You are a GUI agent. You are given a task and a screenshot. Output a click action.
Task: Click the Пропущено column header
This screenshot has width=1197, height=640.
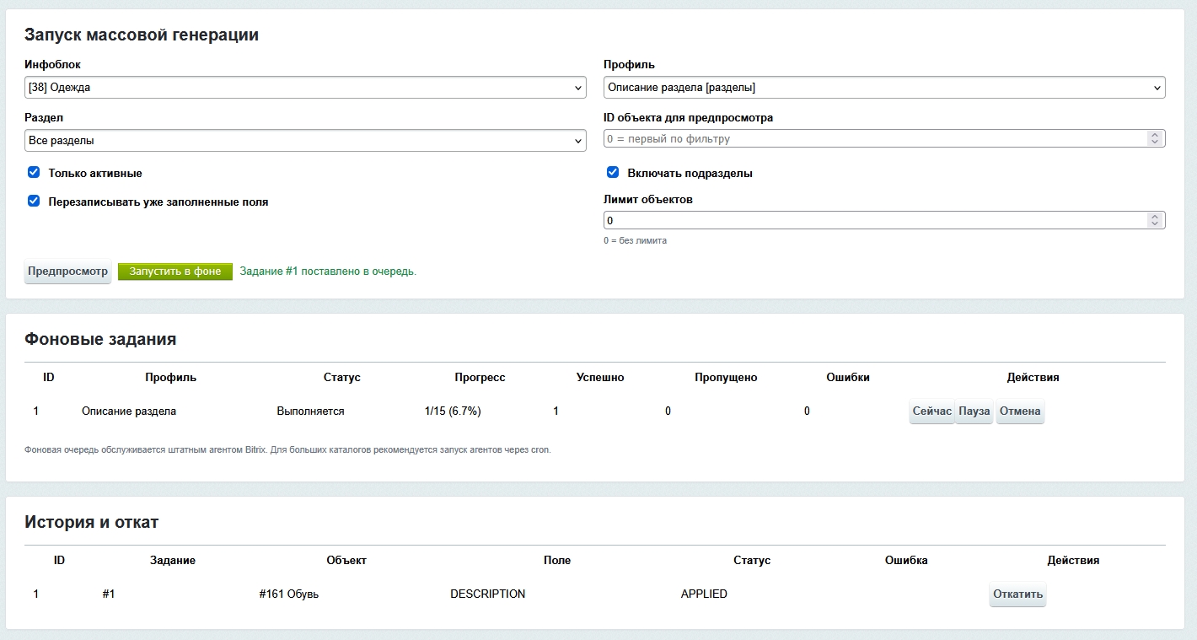(726, 378)
